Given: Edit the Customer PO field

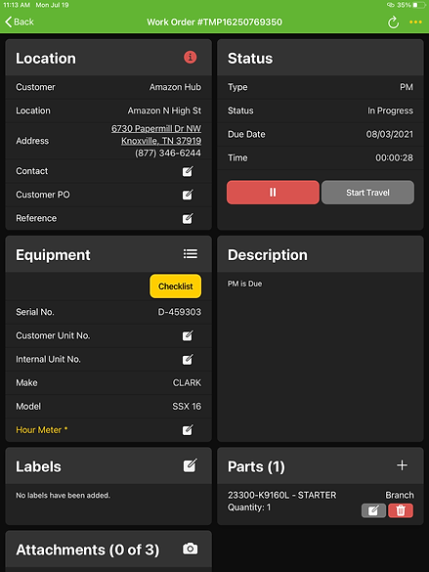Looking at the screenshot, I should 188,195.
